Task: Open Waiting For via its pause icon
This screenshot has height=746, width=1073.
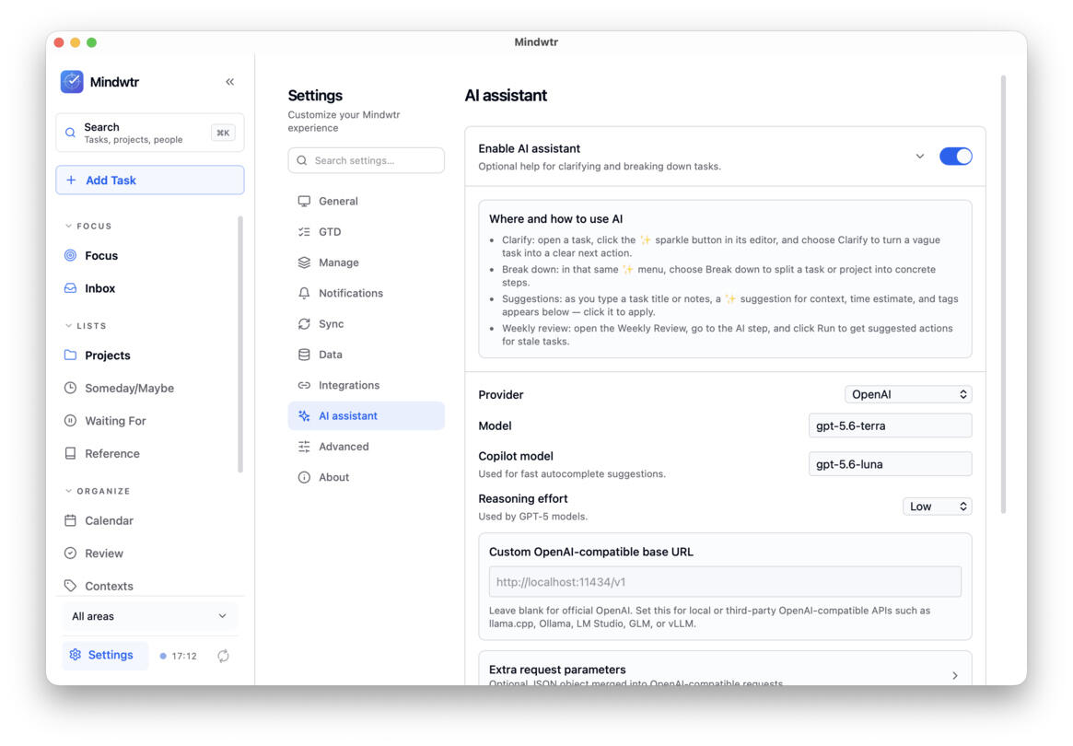Action: (71, 420)
